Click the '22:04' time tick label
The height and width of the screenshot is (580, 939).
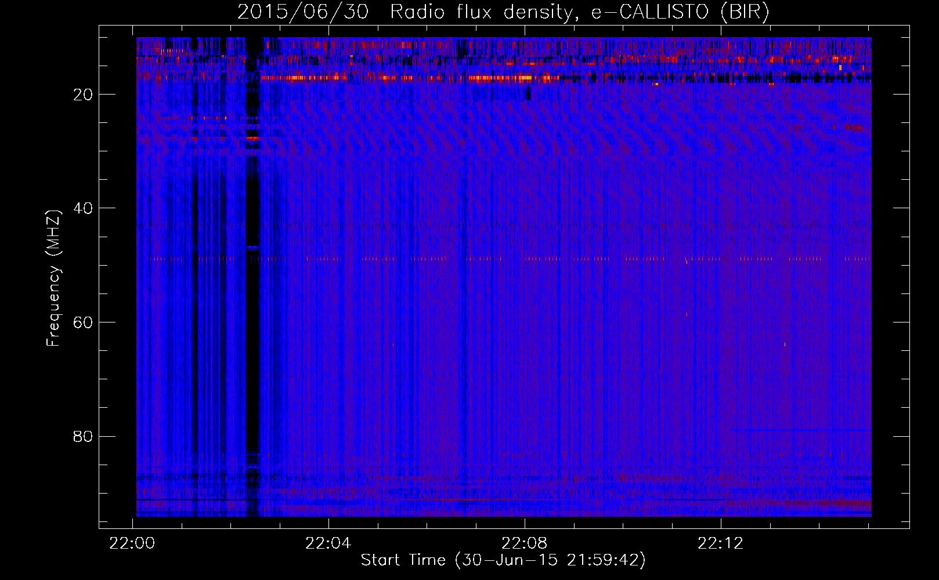click(x=328, y=543)
